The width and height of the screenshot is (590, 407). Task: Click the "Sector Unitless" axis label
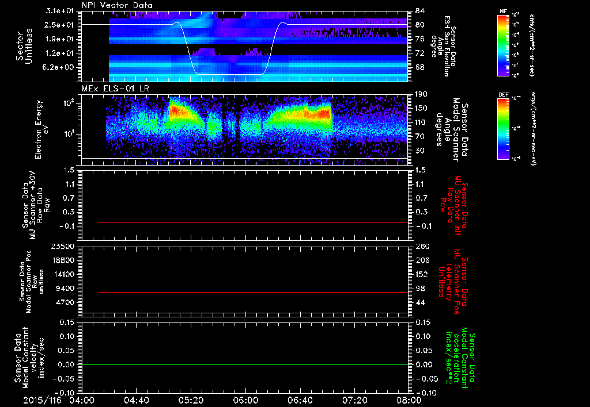[x=24, y=46]
